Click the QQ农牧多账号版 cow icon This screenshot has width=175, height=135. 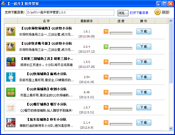(x=11, y=47)
